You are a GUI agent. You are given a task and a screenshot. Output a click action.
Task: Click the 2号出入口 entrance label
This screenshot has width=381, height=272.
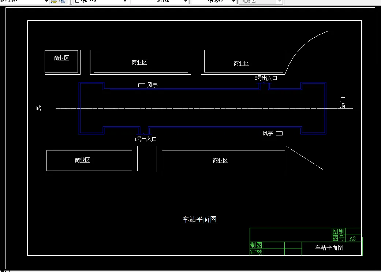click(266, 78)
